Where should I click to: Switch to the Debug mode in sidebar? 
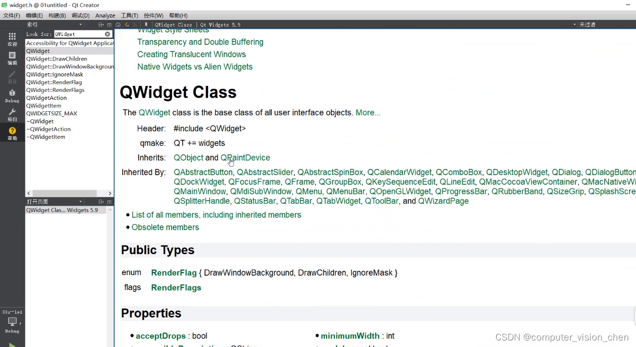[12, 96]
